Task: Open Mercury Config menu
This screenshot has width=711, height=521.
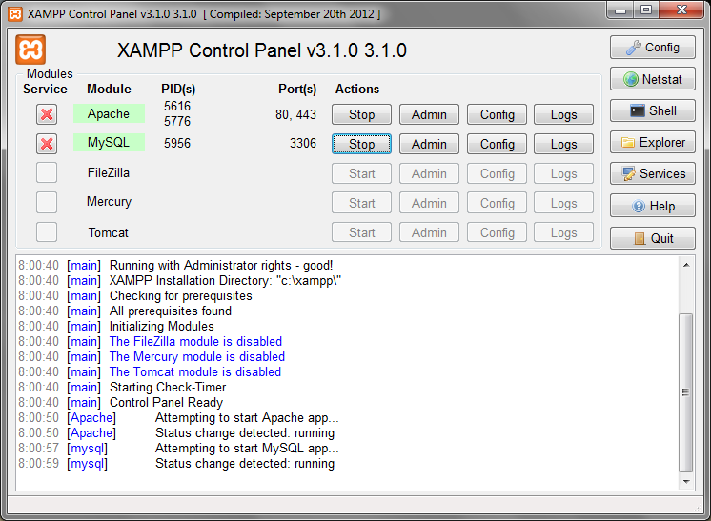Action: 497,203
